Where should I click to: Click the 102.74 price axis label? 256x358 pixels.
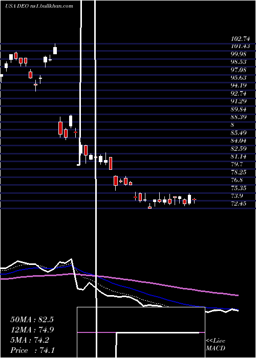tap(240, 38)
